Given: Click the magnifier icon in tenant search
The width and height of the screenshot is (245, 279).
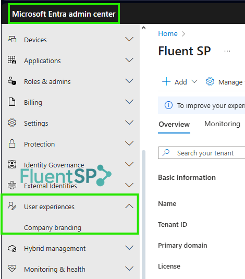Looking at the screenshot, I should coord(166,152).
